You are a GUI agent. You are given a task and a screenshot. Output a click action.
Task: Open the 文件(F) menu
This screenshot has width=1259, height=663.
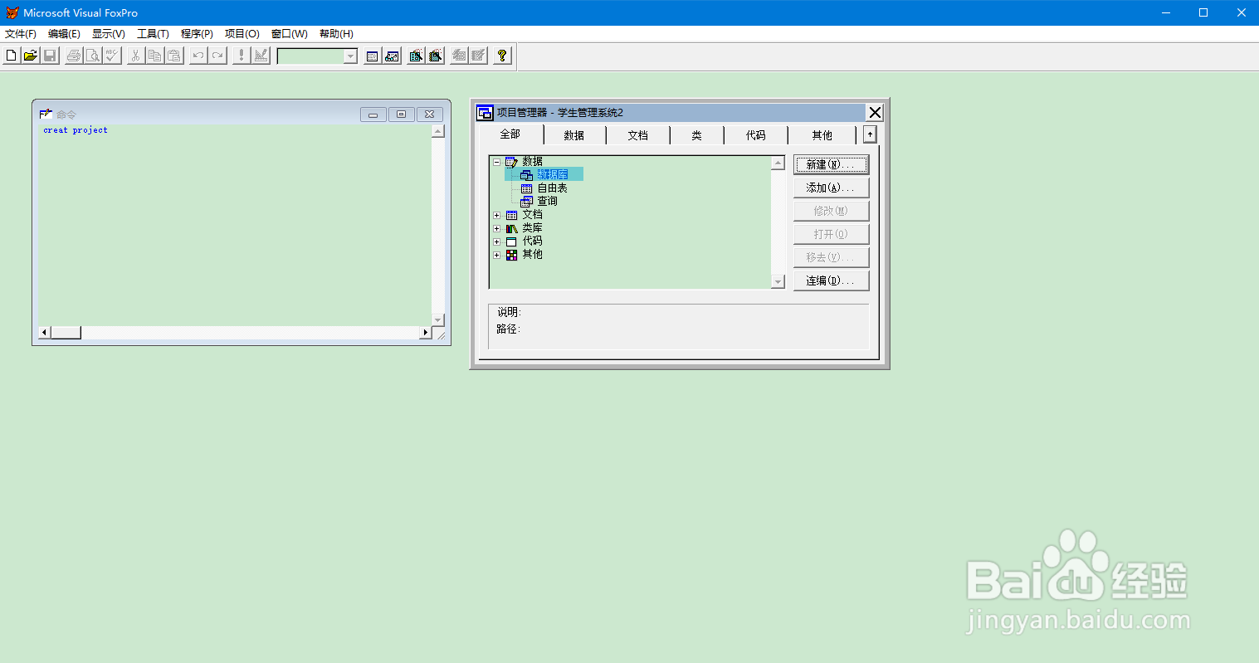click(x=21, y=34)
